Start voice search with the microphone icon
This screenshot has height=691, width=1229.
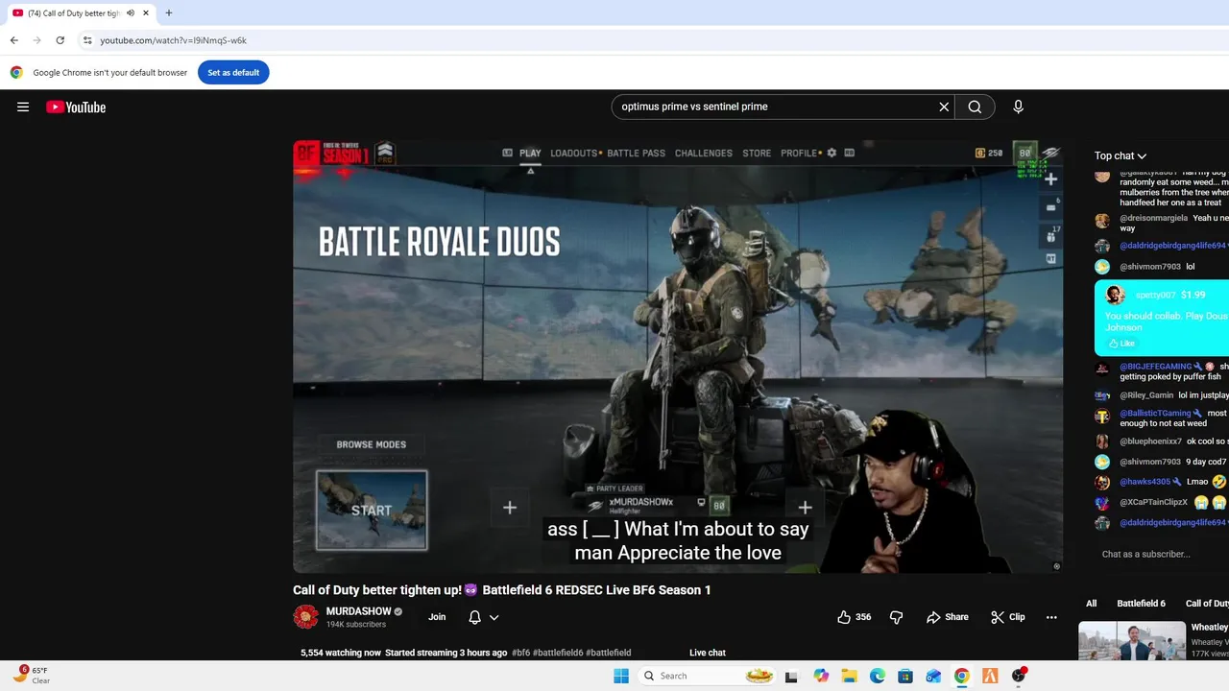pyautogui.click(x=1018, y=107)
